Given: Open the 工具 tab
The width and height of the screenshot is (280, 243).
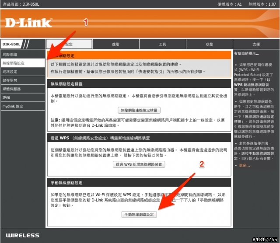Looking at the screenshot, I should [162, 44].
